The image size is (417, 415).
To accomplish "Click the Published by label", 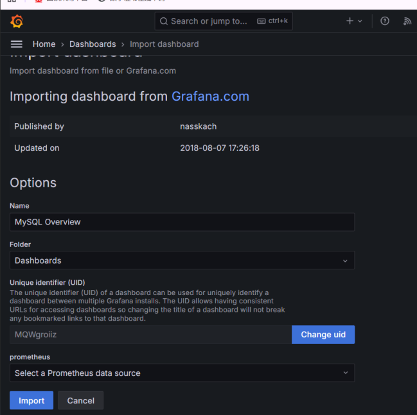I will pos(39,126).
